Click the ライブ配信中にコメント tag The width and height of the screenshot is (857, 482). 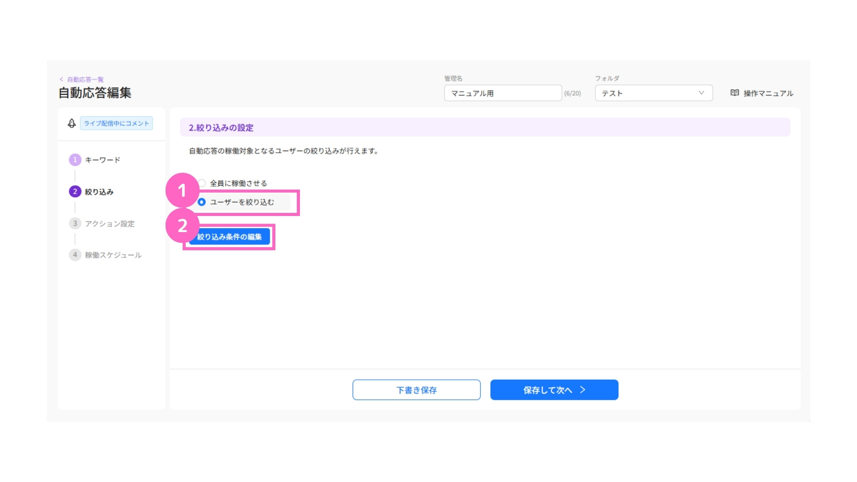point(116,123)
